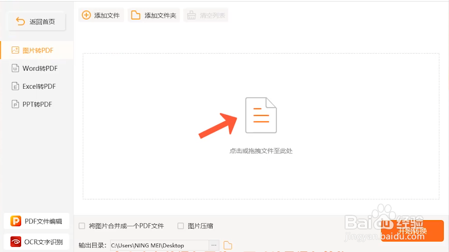This screenshot has width=449, height=252.
Task: Click the Word document icon in sidebar
Action: click(x=15, y=68)
